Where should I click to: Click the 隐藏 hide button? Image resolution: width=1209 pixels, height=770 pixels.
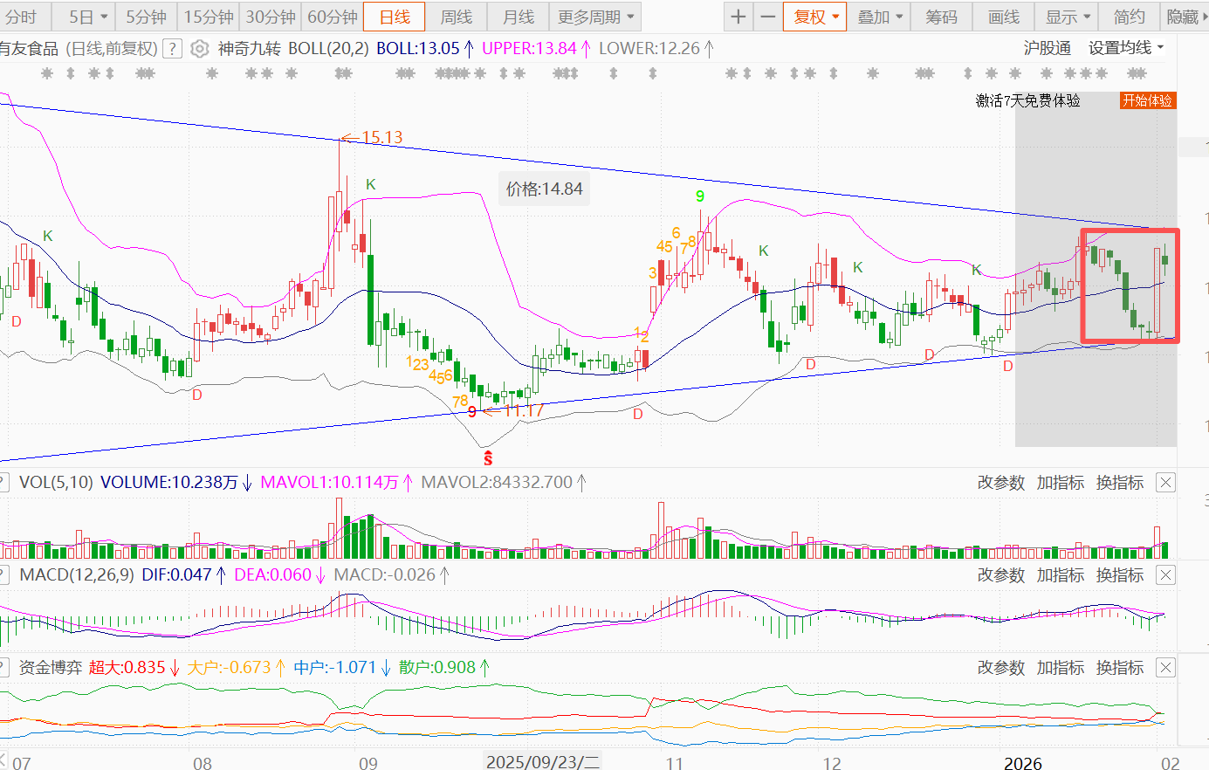pos(1184,17)
